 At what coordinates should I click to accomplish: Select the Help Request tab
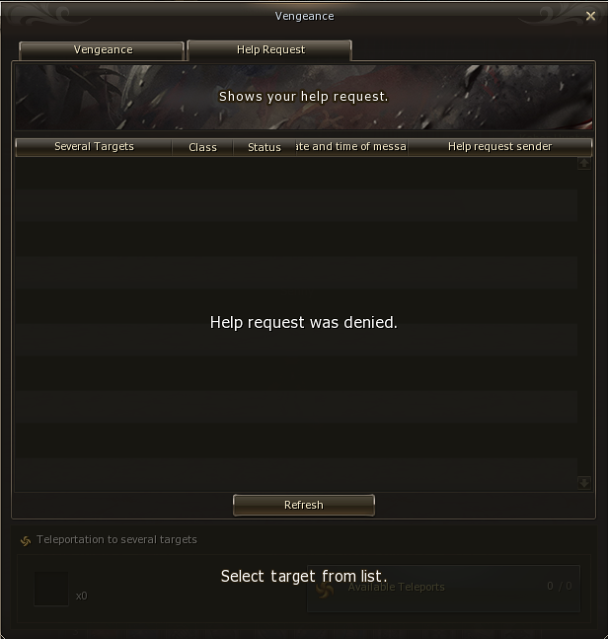(x=269, y=50)
